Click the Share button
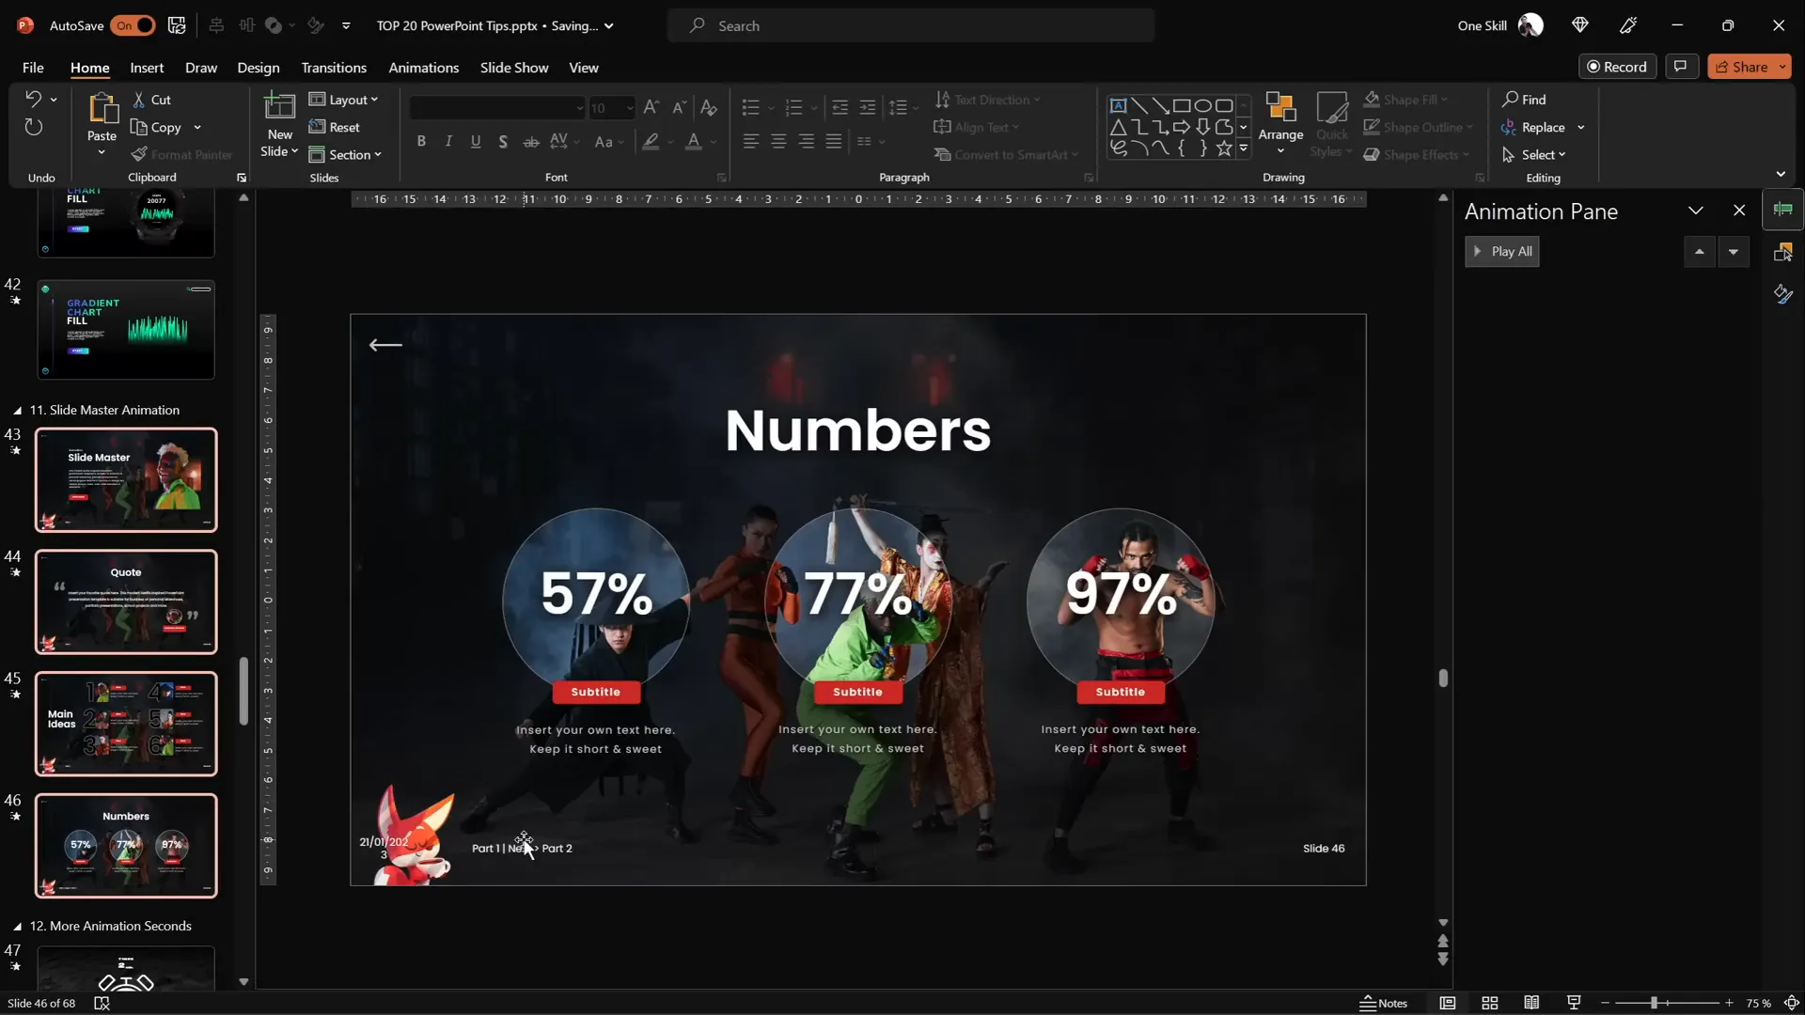 1742,67
